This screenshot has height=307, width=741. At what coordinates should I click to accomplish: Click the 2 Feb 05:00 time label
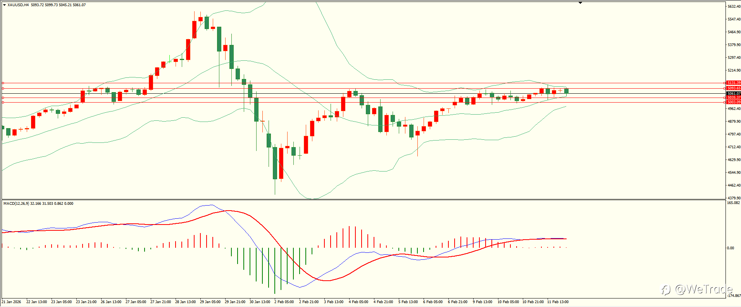pos(284,302)
